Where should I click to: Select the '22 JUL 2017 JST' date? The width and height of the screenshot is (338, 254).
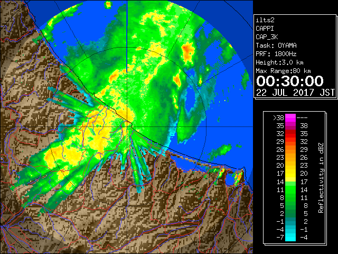tap(295, 93)
